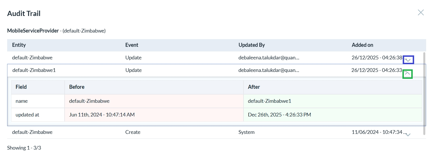Click the Event column header
Image resolution: width=433 pixels, height=157 pixels.
point(132,45)
